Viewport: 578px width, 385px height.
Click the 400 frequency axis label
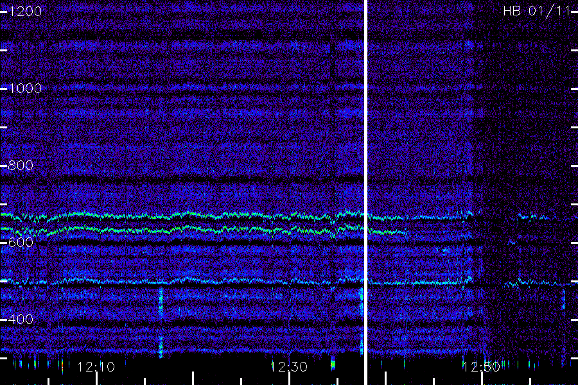pos(21,319)
